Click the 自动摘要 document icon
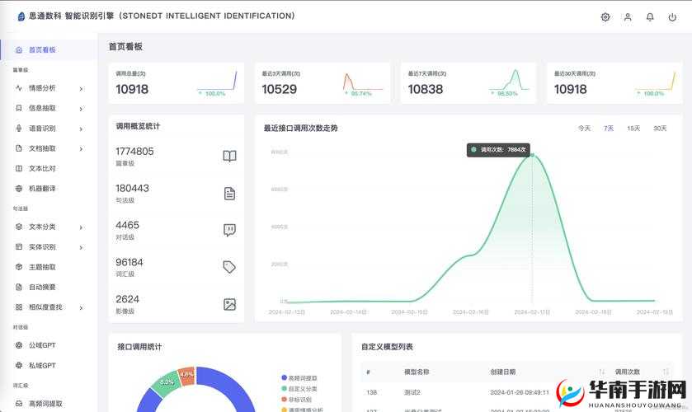The image size is (692, 412). (x=18, y=287)
